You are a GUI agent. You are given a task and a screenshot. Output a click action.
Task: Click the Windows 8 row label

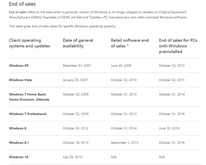coord(18,128)
